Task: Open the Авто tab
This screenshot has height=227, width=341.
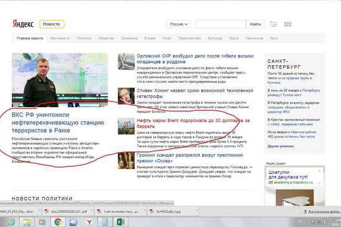Action: 274,39
